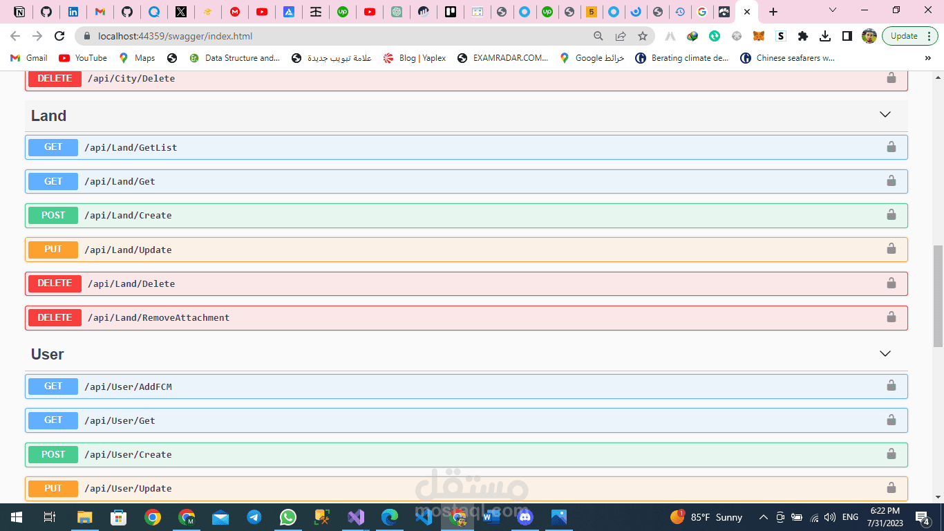Viewport: 944px width, 531px height.
Task: Open weather widget 85°F Sunny
Action: [706, 516]
